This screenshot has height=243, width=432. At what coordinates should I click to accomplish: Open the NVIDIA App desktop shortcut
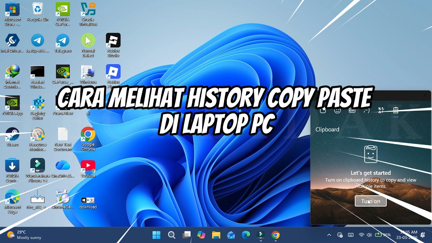tap(12, 106)
